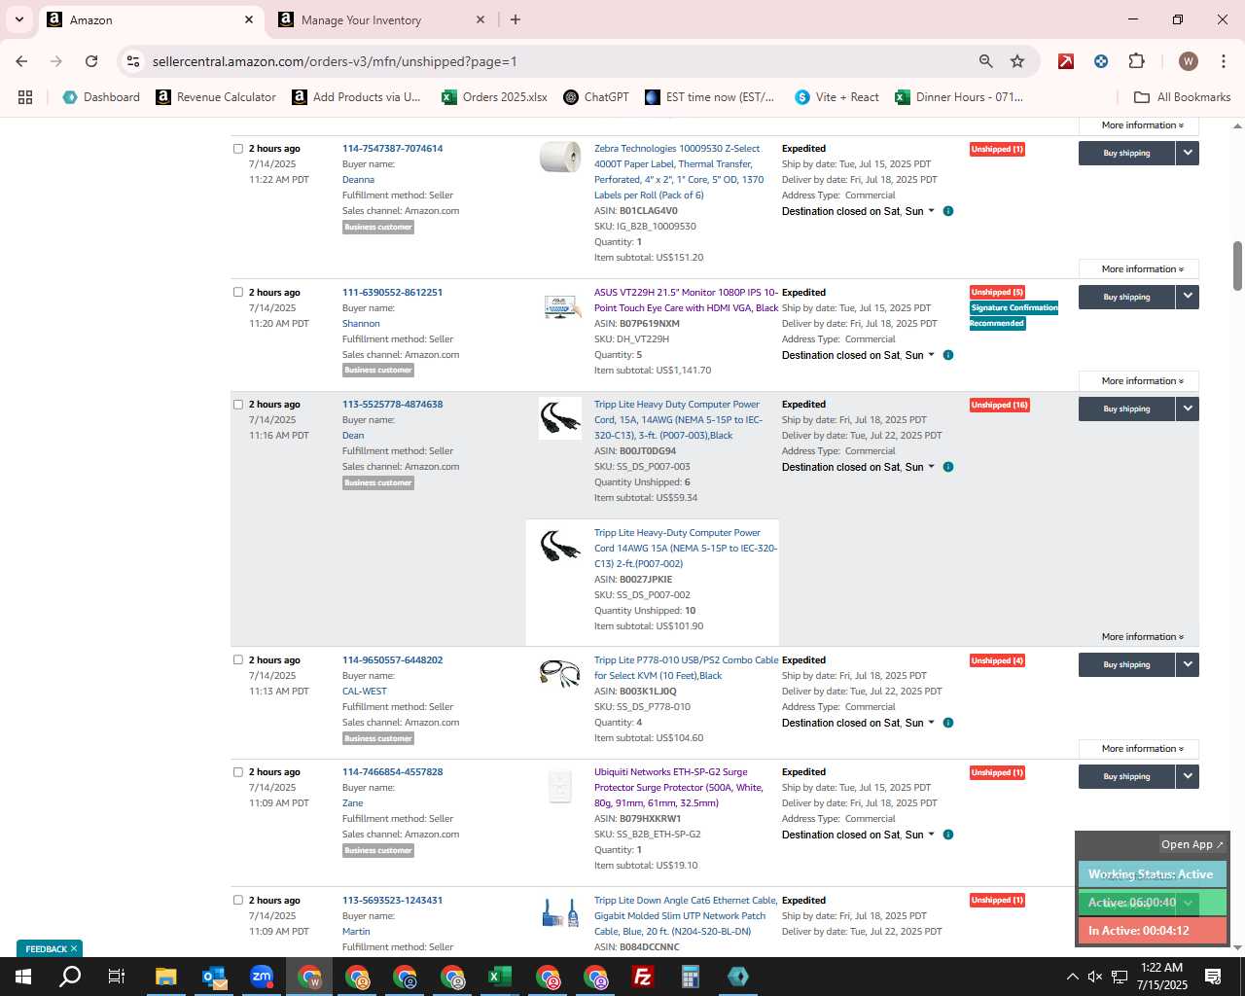Open Windows search on taskbar
Viewport: 1245px width, 996px height.
pyautogui.click(x=70, y=977)
